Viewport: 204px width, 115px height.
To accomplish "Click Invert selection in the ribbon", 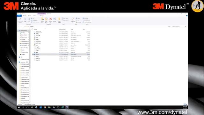I will tap(87, 22).
